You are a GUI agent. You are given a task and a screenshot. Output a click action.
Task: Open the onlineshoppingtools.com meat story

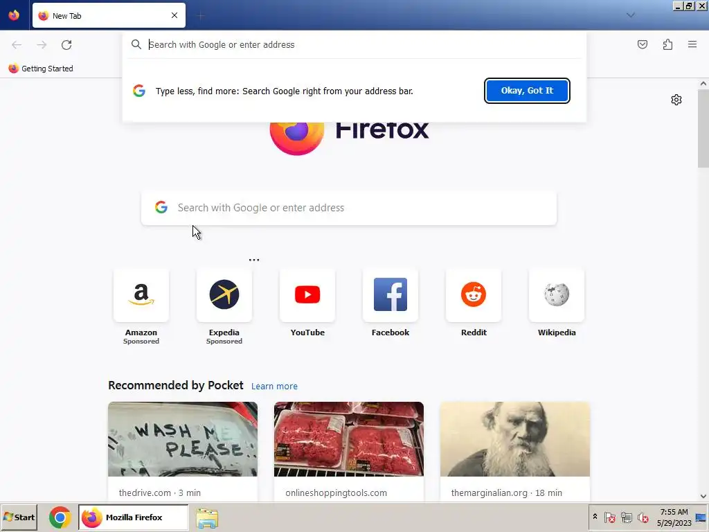349,452
